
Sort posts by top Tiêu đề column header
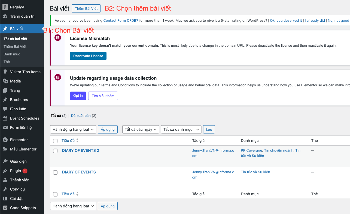68,141
